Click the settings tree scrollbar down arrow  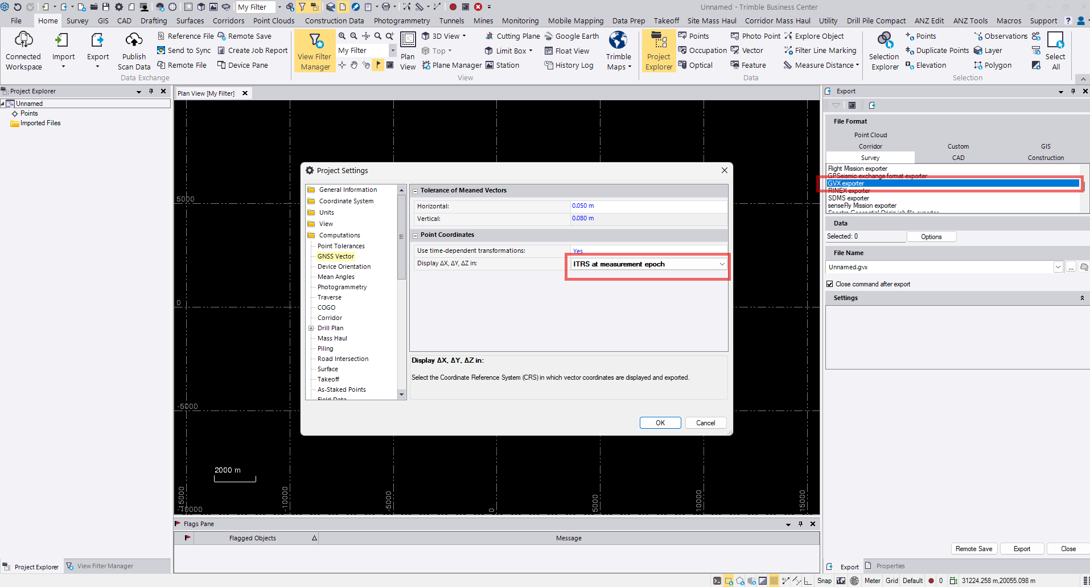401,395
